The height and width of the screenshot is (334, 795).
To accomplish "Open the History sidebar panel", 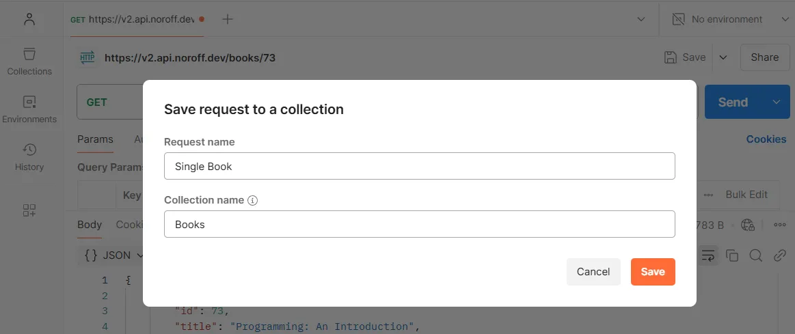I will [29, 157].
